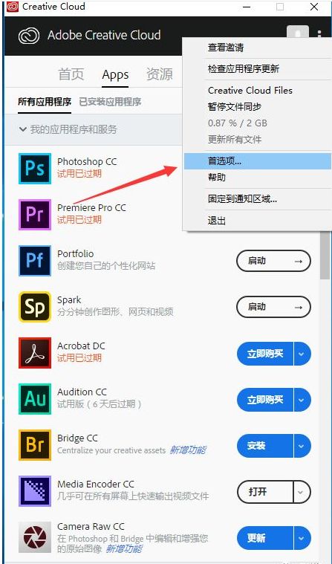
Task: Open dropdown arrow next to Bridge CC 安装
Action: click(302, 446)
